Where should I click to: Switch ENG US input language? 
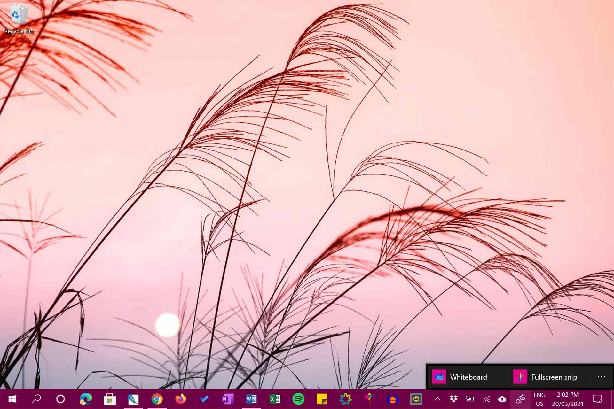tap(539, 399)
